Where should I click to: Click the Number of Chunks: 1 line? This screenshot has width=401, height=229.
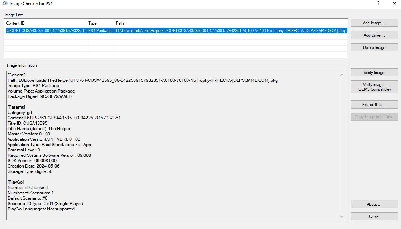tap(28, 188)
